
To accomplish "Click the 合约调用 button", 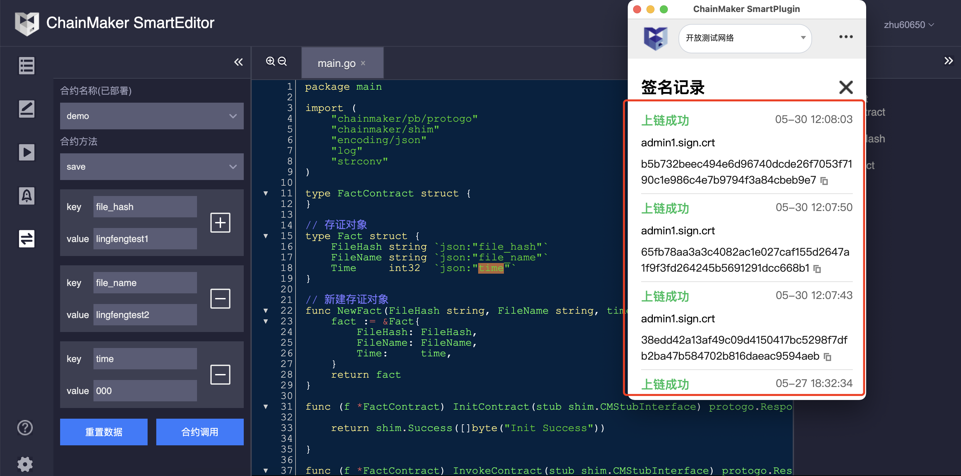I will coord(200,432).
